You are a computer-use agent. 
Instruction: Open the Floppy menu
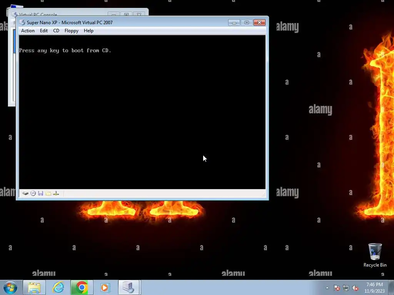71,31
